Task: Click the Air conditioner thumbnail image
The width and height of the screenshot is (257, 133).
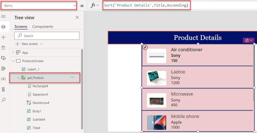Action: (x=157, y=56)
